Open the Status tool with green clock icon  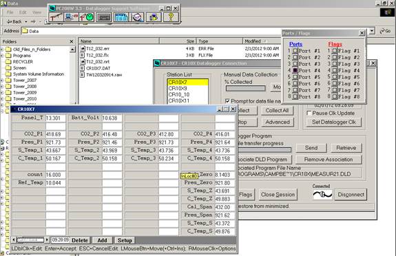(87, 17)
